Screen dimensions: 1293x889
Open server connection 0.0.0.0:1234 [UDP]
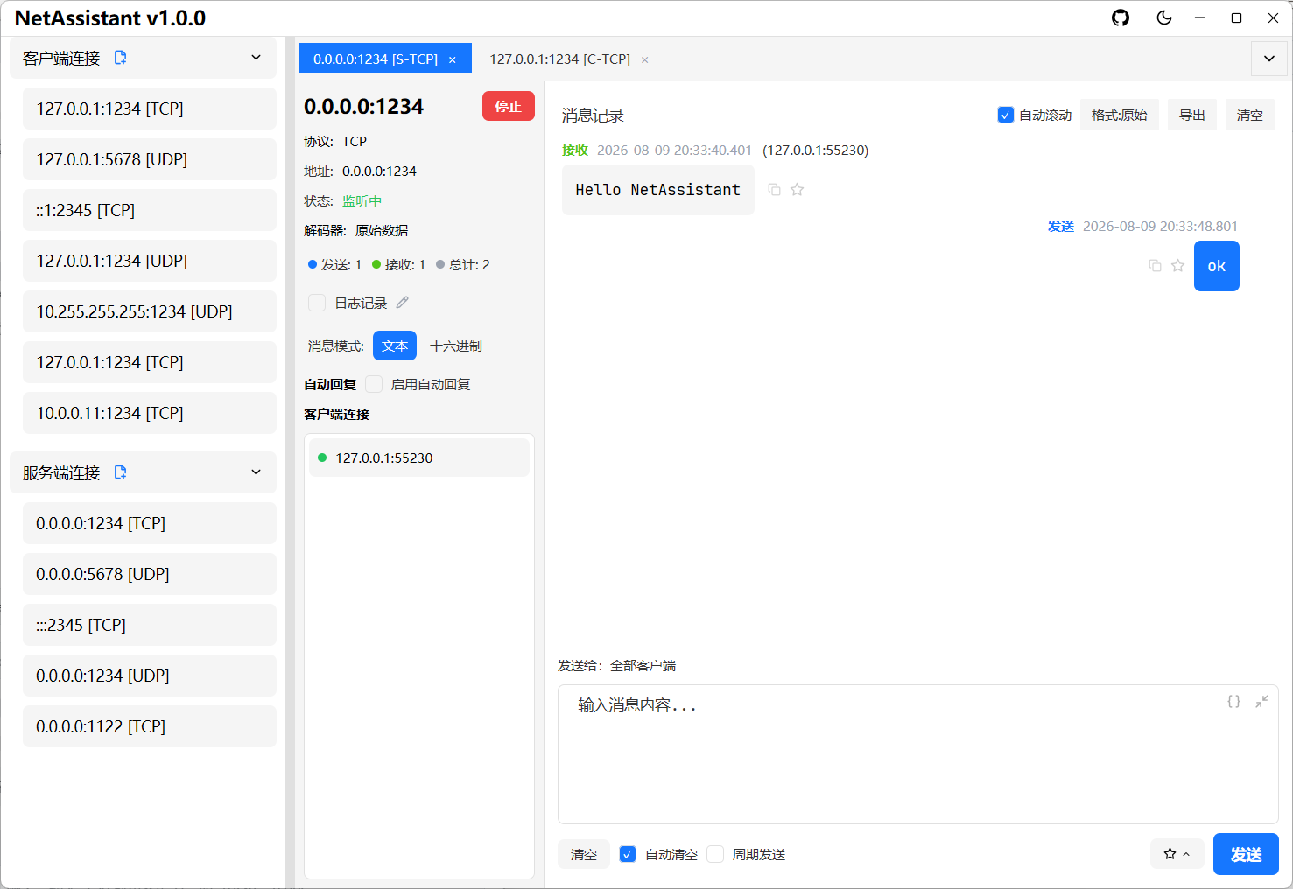[150, 675]
